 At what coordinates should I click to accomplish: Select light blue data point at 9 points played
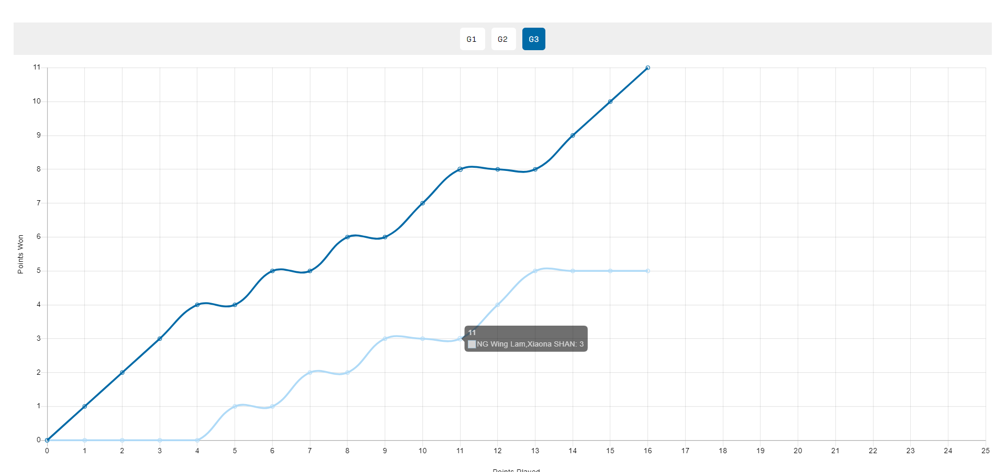click(385, 339)
